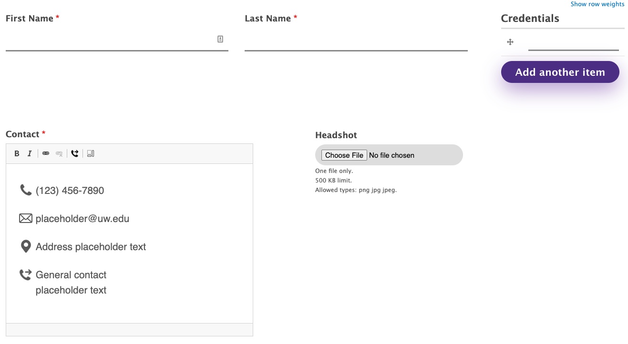Click the 500 KB limit text
This screenshot has height=344, width=628.
point(333,181)
